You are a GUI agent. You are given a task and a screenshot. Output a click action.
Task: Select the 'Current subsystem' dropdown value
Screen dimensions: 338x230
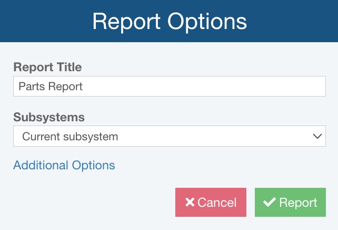tap(70, 137)
